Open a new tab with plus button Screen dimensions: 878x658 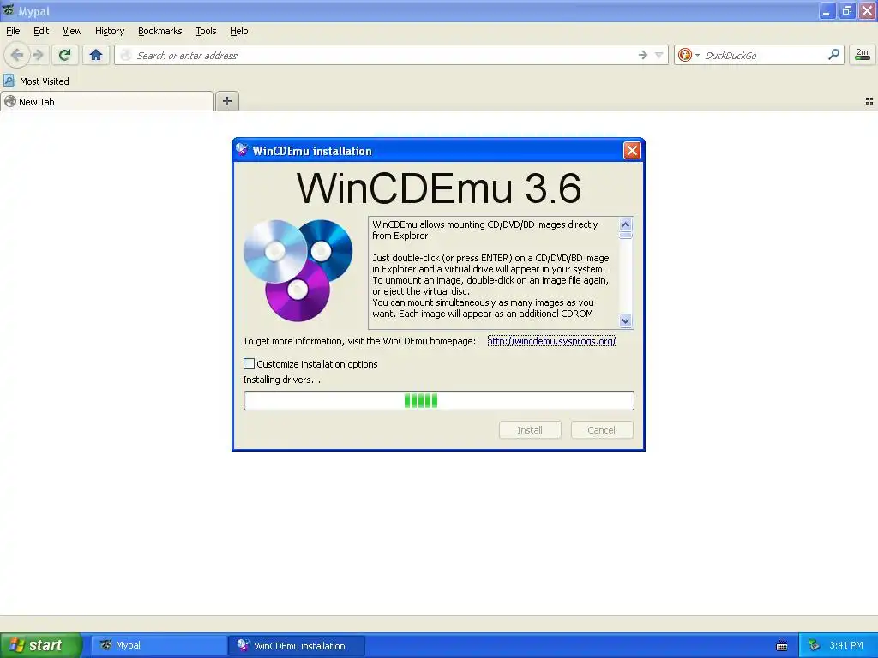coord(226,101)
